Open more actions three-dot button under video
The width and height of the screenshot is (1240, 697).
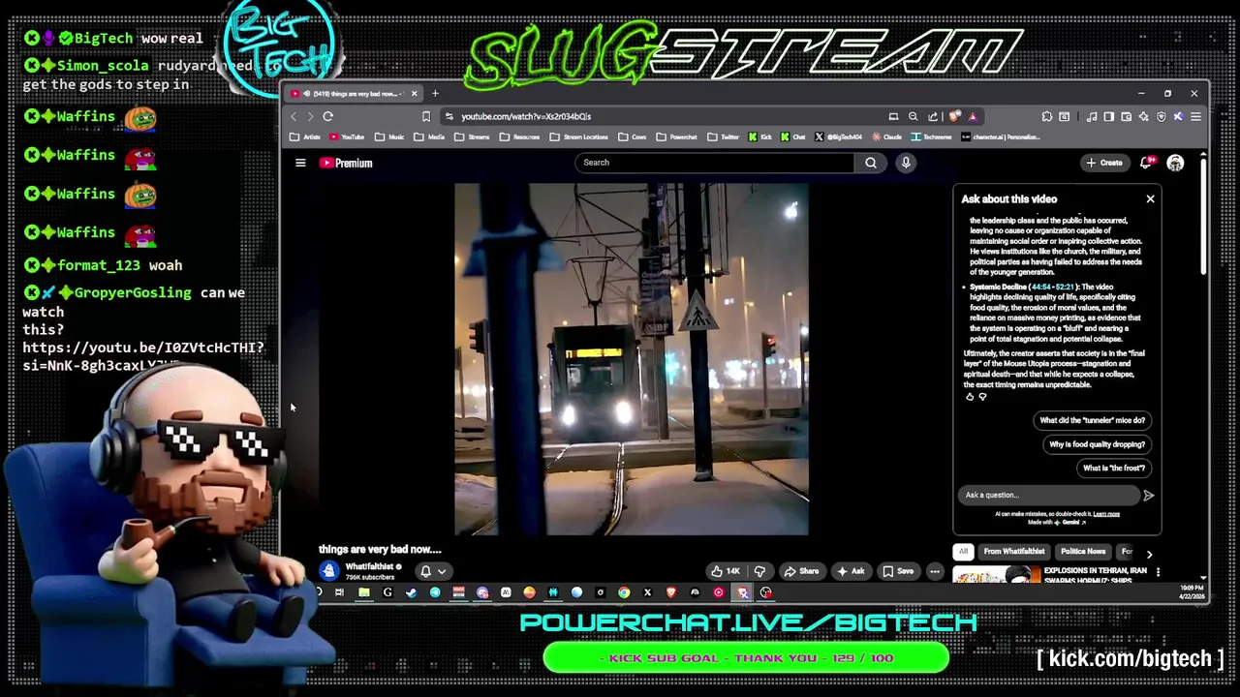(935, 571)
